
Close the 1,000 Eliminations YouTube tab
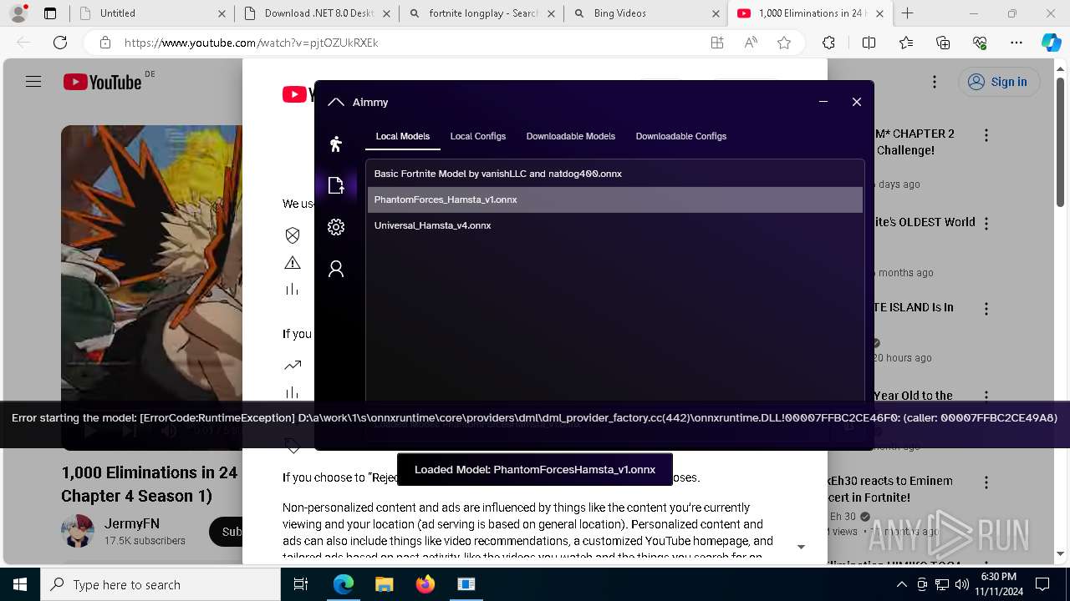click(881, 13)
